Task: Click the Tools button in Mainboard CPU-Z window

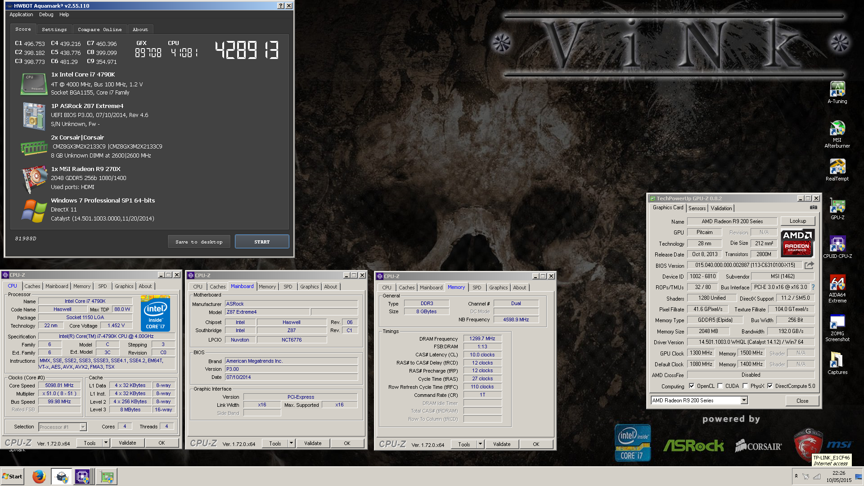Action: point(275,443)
